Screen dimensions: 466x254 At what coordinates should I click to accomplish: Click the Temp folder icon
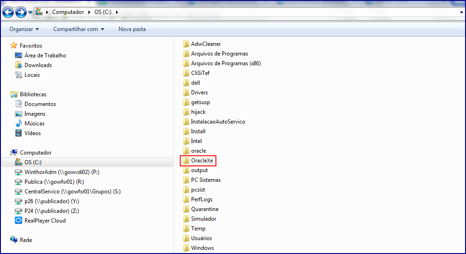186,229
